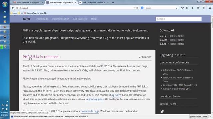Open the Documentation menu on php.net
Image resolution: width=213 pixels, height=119 pixels.
(x=61, y=19)
